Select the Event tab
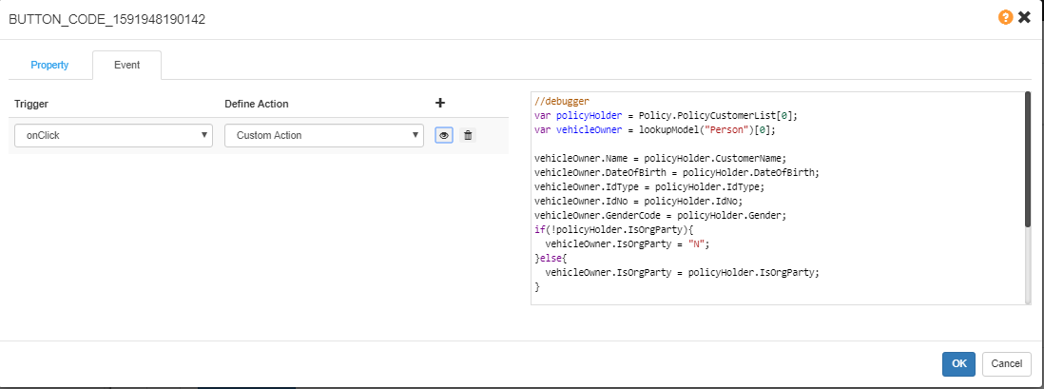Image resolution: width=1044 pixels, height=389 pixels. point(126,65)
